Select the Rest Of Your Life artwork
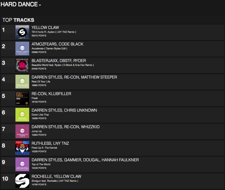Viewport: 225px width, 190px height. (x=22, y=82)
